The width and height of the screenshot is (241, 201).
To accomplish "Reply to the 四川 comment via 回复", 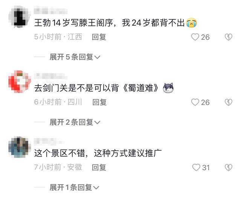I will (99, 102).
